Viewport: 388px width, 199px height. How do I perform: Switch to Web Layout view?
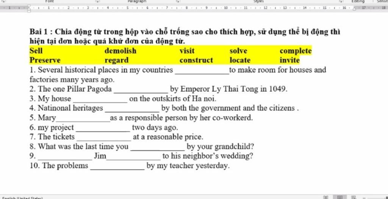coord(354,197)
